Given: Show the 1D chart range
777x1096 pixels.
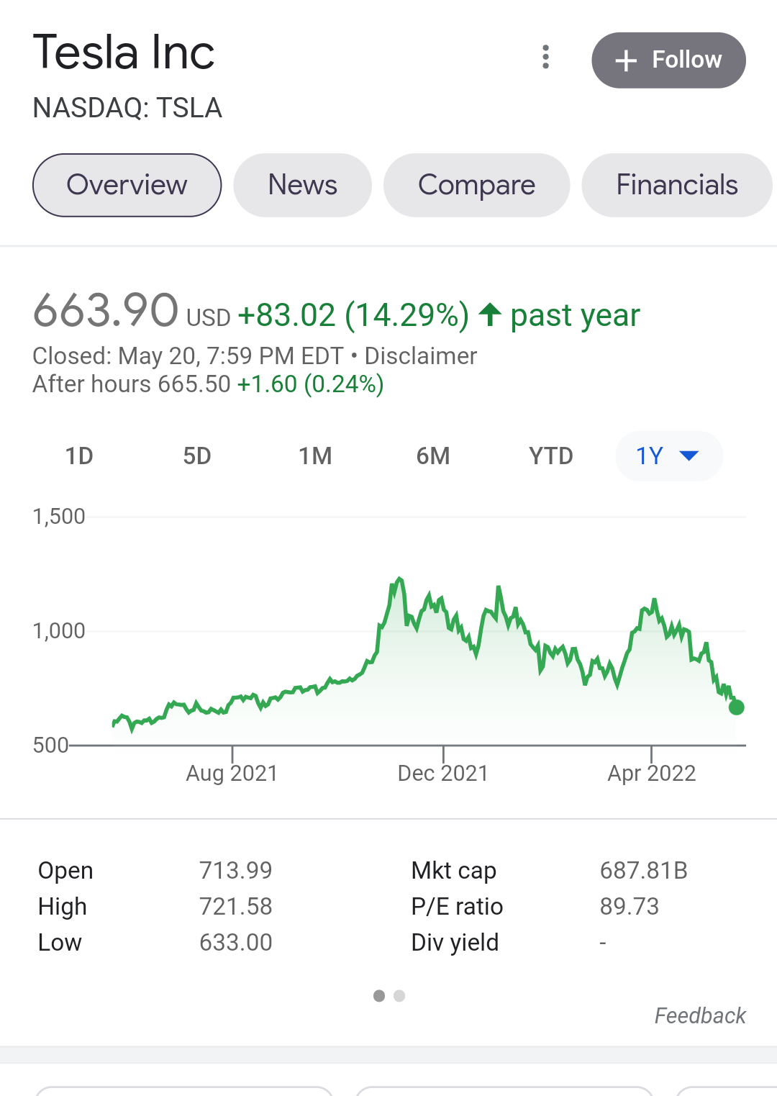Looking at the screenshot, I should (79, 456).
